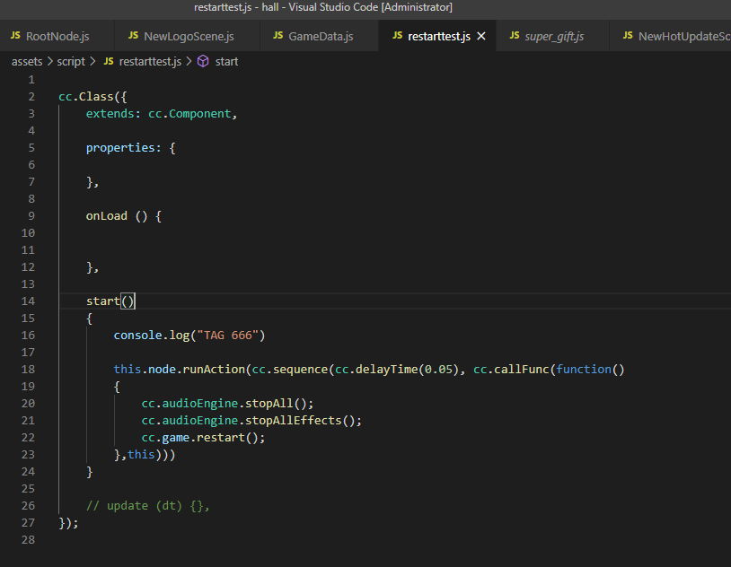Viewport: 731px width, 567px height.
Task: Click line number 18 in the gutter
Action: [x=28, y=369]
